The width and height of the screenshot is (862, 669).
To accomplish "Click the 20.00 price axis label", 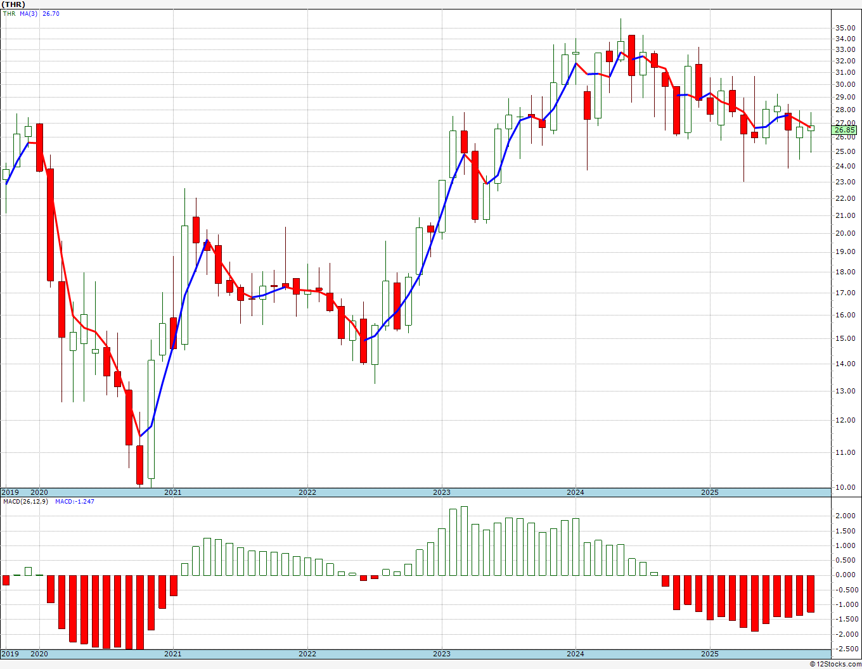I will [845, 233].
